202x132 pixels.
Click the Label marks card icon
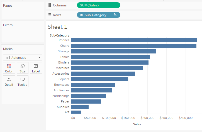[x=36, y=66]
